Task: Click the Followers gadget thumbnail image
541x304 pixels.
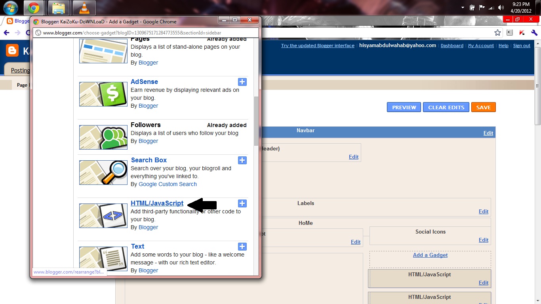Action: click(x=103, y=137)
